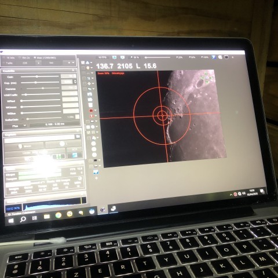Click the Moon target button
This screenshot has height=278, width=278.
pos(24,146)
